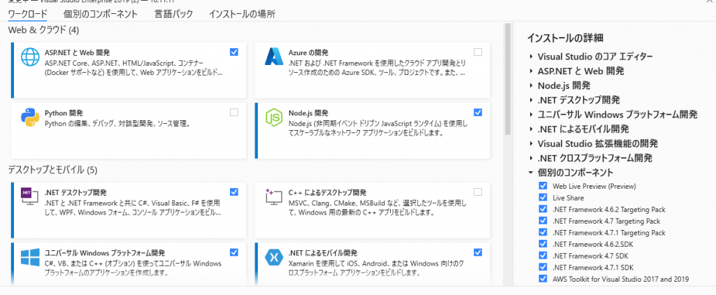Expand Node.js 開発 install details
This screenshot has height=295, width=716.
(x=531, y=85)
